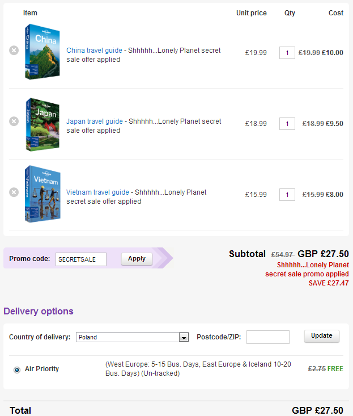The height and width of the screenshot is (416, 353).
Task: Edit quantity for Japan travel guide
Action: [287, 124]
